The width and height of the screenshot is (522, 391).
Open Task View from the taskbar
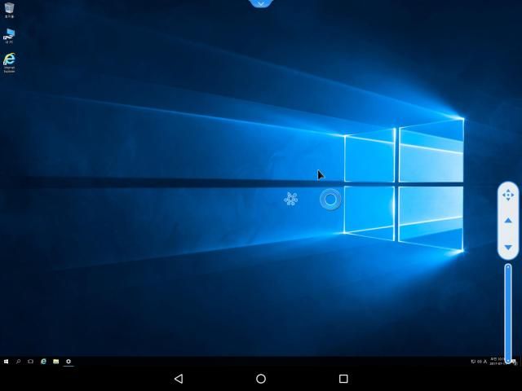click(30, 361)
